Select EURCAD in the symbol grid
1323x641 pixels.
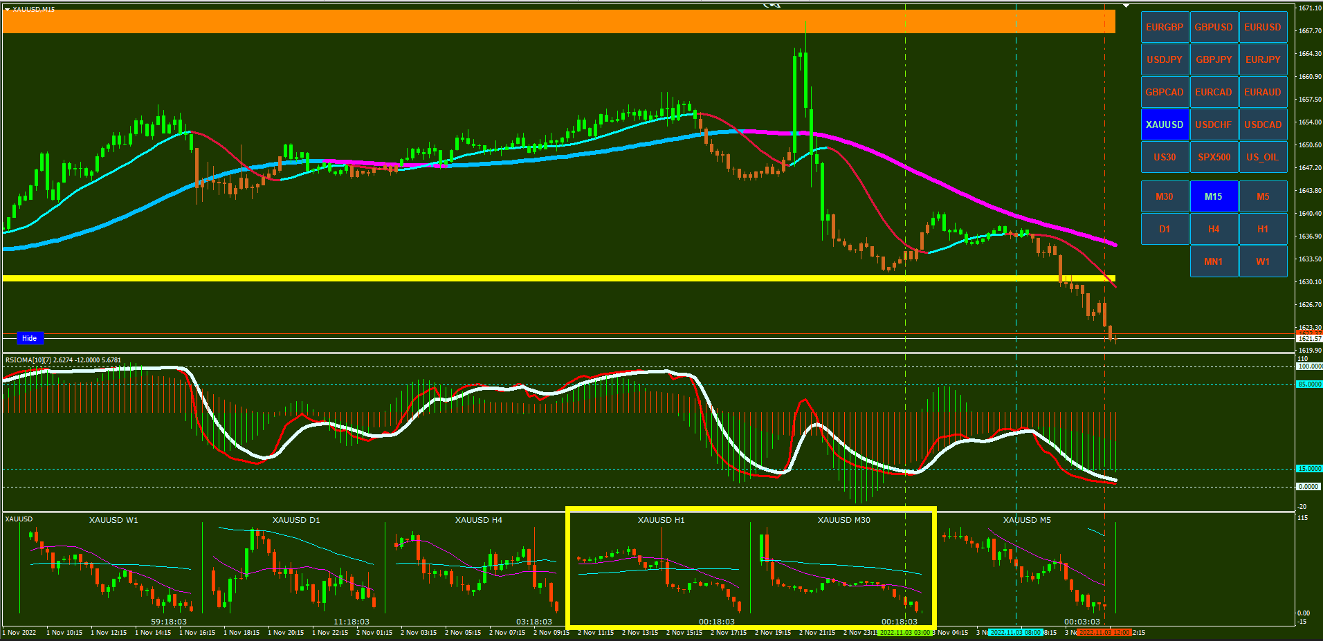pos(1214,92)
